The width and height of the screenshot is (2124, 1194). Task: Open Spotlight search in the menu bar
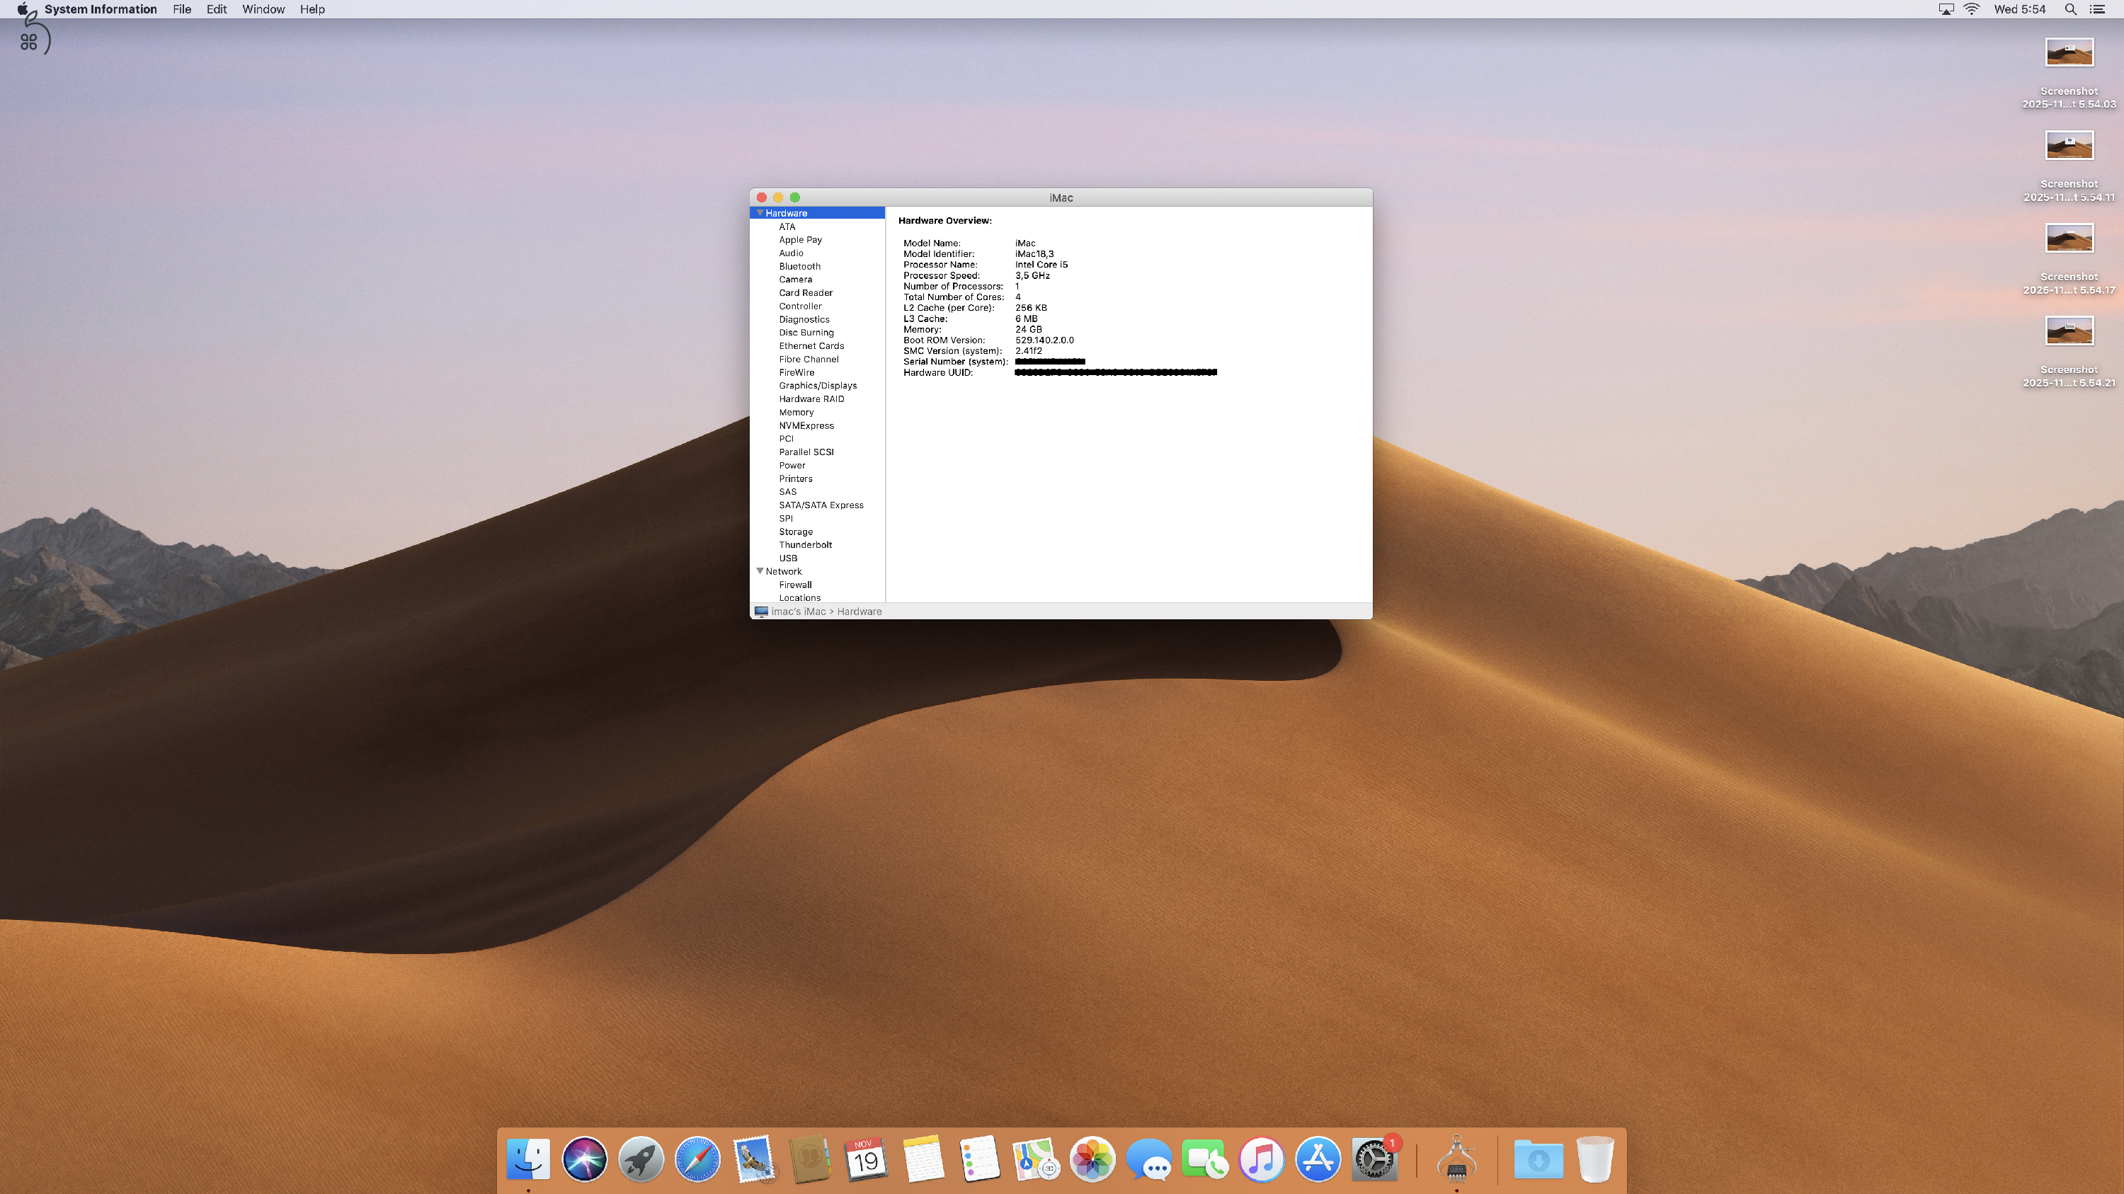[x=2069, y=9]
